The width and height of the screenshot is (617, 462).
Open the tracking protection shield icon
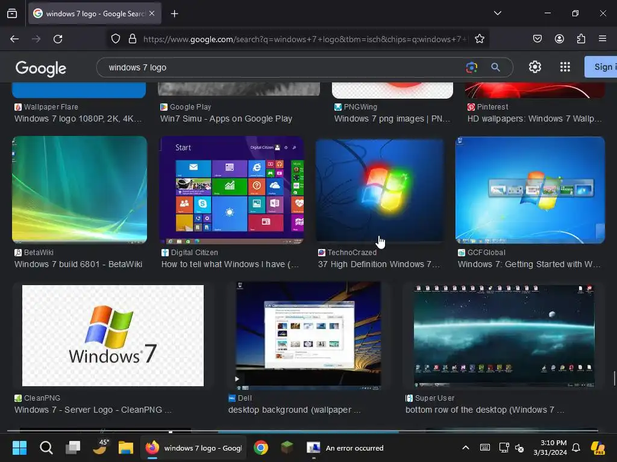click(x=115, y=39)
